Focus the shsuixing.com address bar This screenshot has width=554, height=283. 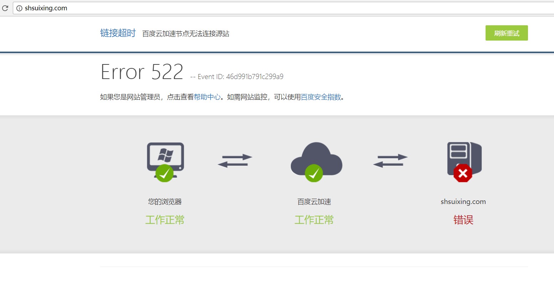(283, 8)
